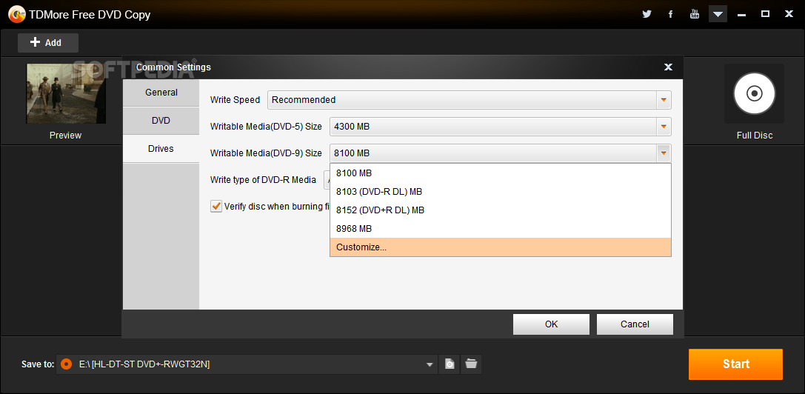Click the Write type of DVD-R Media label
The height and width of the screenshot is (394, 805).
coord(263,180)
